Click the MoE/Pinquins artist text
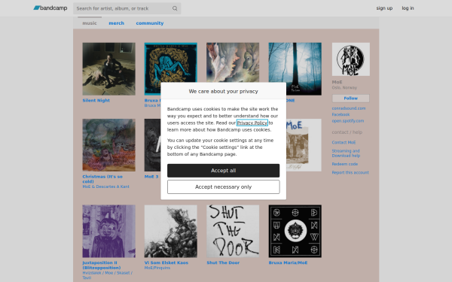The image size is (452, 282). pyautogui.click(x=157, y=268)
